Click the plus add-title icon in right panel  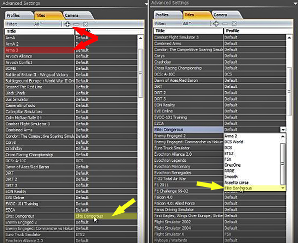pos(216,24)
